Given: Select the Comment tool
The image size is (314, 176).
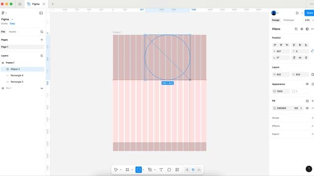Looking at the screenshot, I should click(x=169, y=170).
